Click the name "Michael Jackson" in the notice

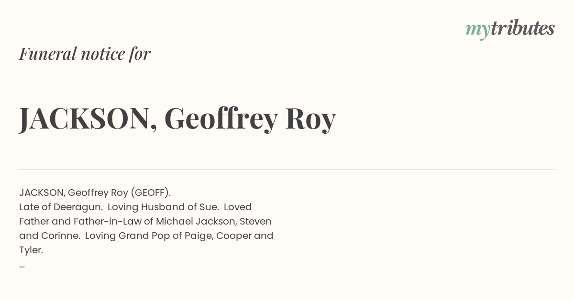point(195,221)
